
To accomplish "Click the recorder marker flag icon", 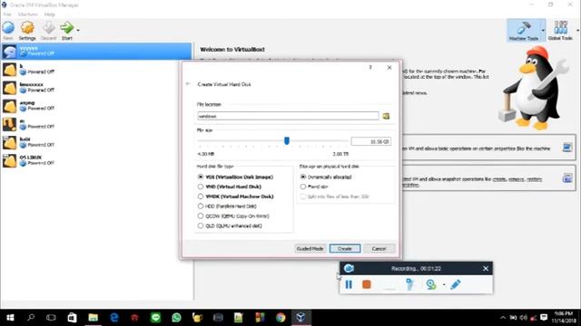I will (409, 284).
